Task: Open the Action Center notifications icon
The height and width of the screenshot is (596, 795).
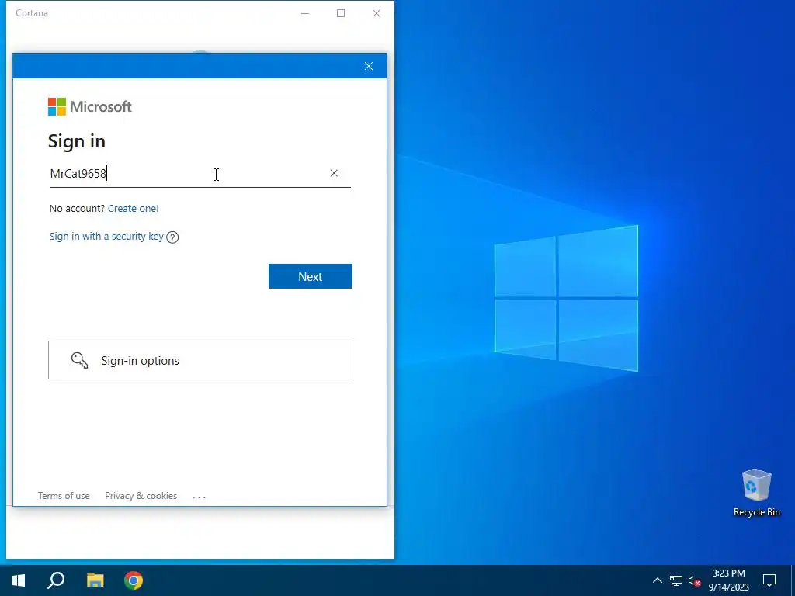Action: (x=769, y=580)
